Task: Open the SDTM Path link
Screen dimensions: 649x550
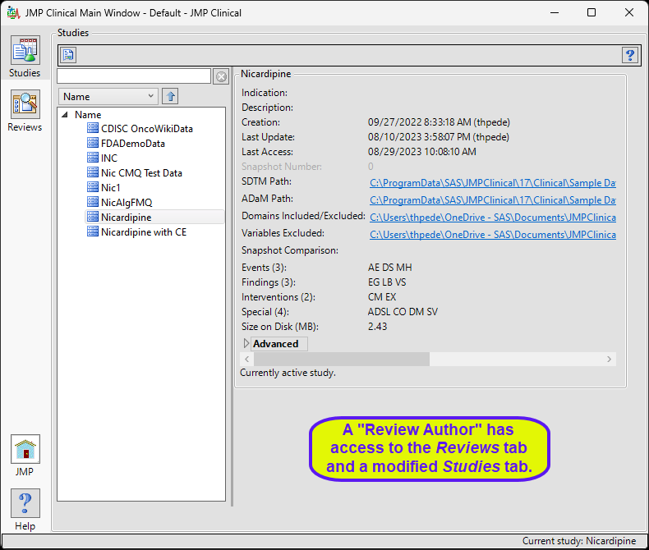Action: [x=493, y=183]
